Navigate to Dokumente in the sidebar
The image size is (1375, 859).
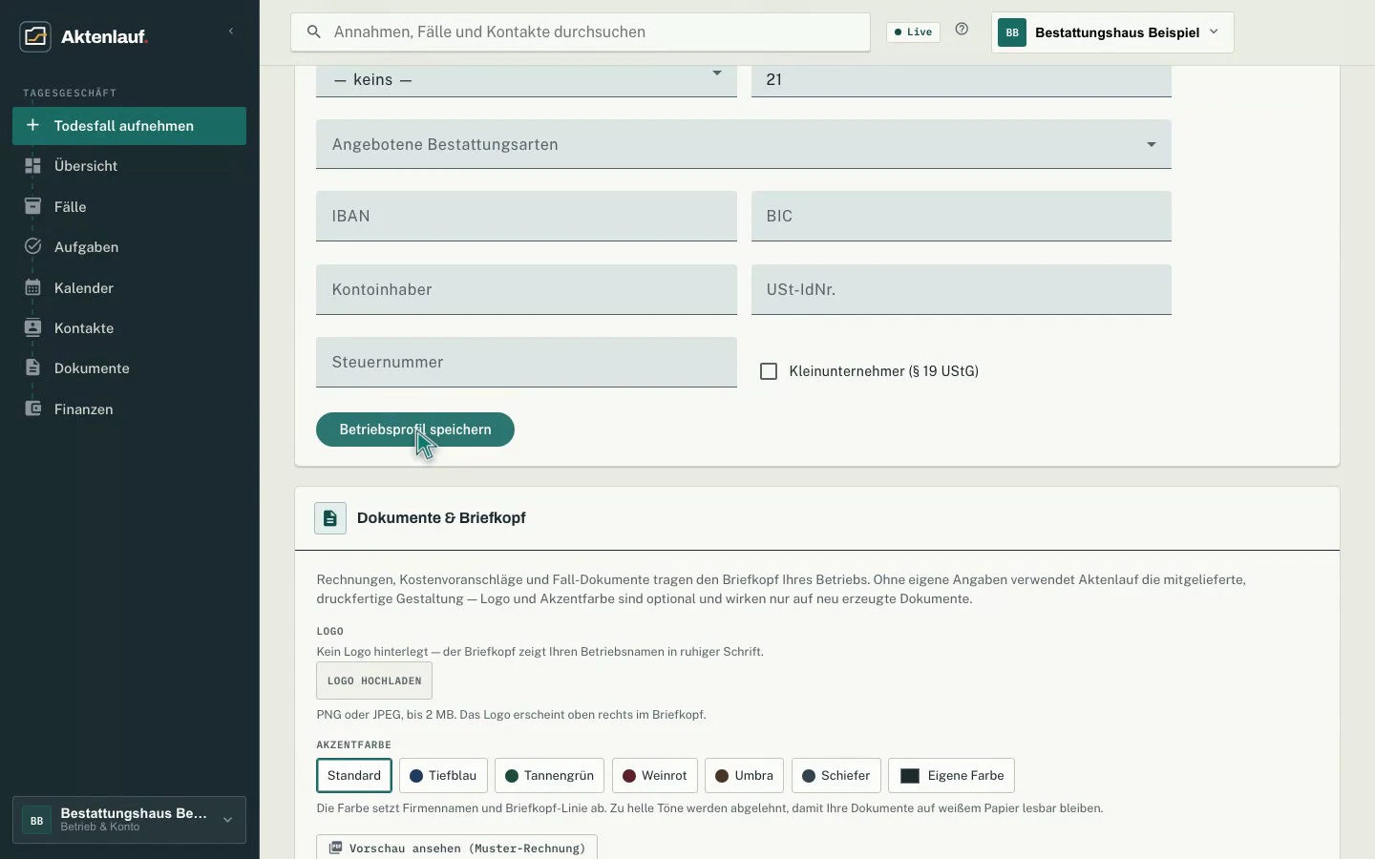tap(130, 367)
